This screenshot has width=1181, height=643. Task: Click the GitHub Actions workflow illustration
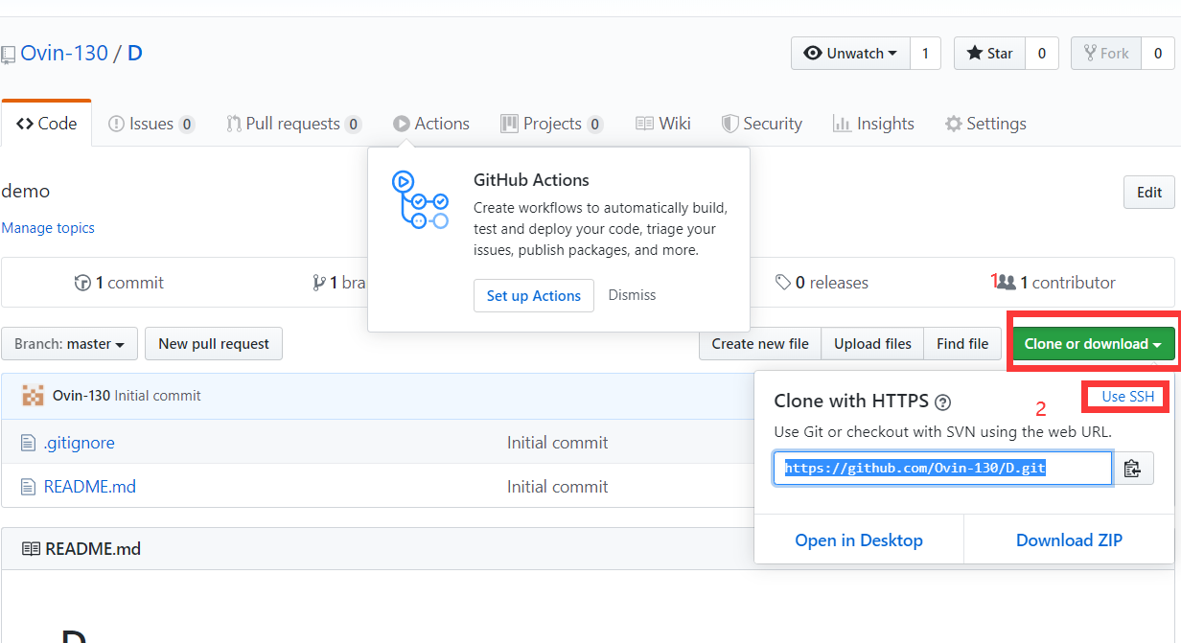(420, 200)
